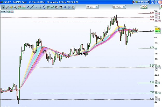Image resolution: width=162 pixels, height=107 pixels.
Task: Click red remove icon beside Price
Action: click(x=12, y=12)
